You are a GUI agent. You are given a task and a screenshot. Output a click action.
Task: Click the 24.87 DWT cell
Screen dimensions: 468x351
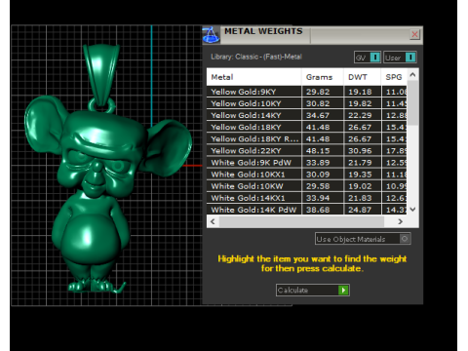[x=363, y=210]
